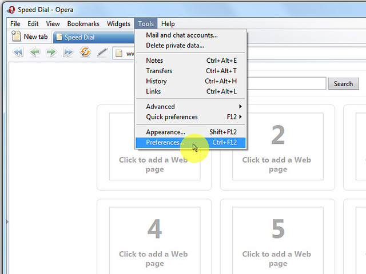The height and width of the screenshot is (274, 366).
Task: Click the green Back arrow icon
Action: [35, 53]
